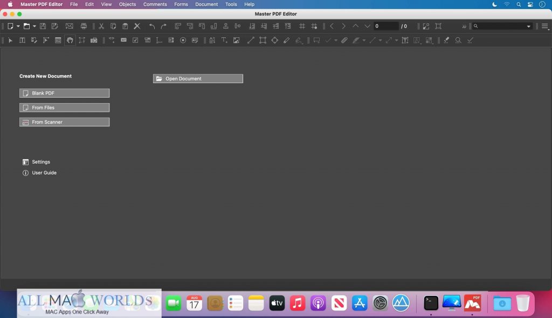Open the arrow annotation dropdown arrow

[x=396, y=40]
